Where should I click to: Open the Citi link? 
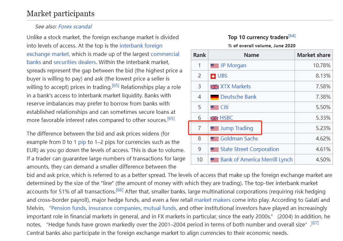tap(224, 107)
